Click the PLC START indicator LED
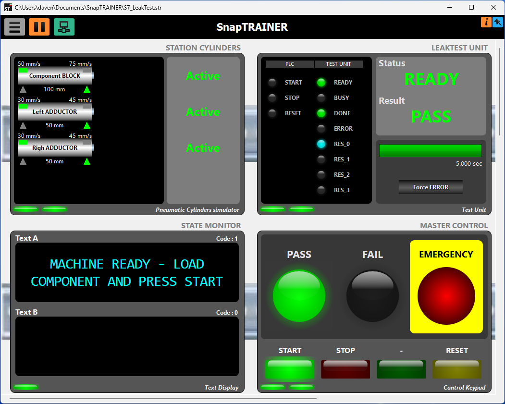 [x=272, y=83]
